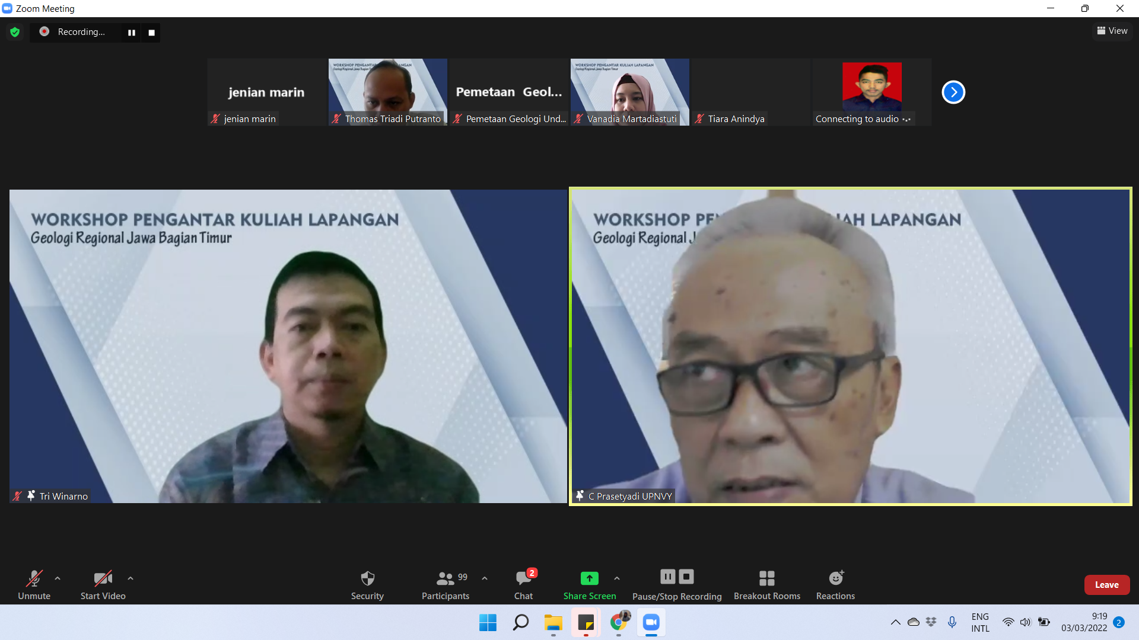The width and height of the screenshot is (1139, 640).
Task: Open the Participants panel
Action: [x=445, y=584]
